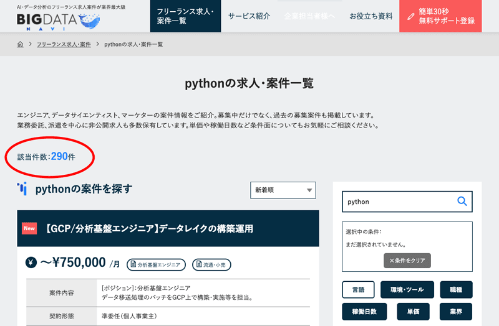Follow フリーランス求人・案件 breadcrumb link
This screenshot has height=326, width=499.
64,44
